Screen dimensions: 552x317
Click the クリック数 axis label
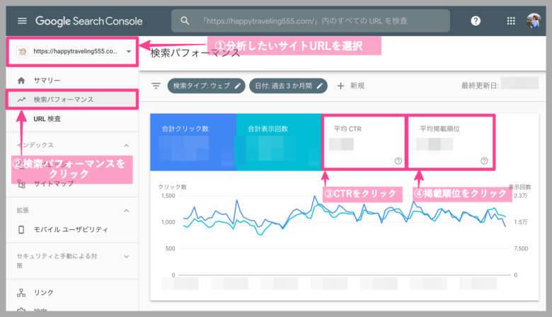coord(173,187)
